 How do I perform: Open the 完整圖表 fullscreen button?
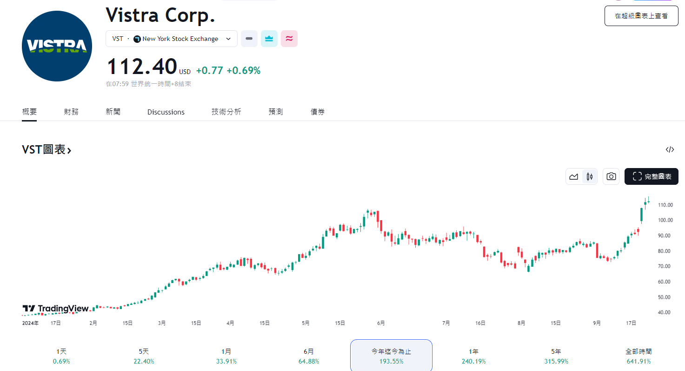pos(651,176)
